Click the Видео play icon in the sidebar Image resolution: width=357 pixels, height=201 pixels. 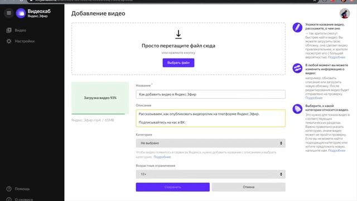(x=9, y=30)
